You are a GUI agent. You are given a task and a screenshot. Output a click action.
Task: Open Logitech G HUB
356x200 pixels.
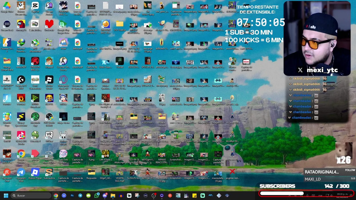point(21,82)
